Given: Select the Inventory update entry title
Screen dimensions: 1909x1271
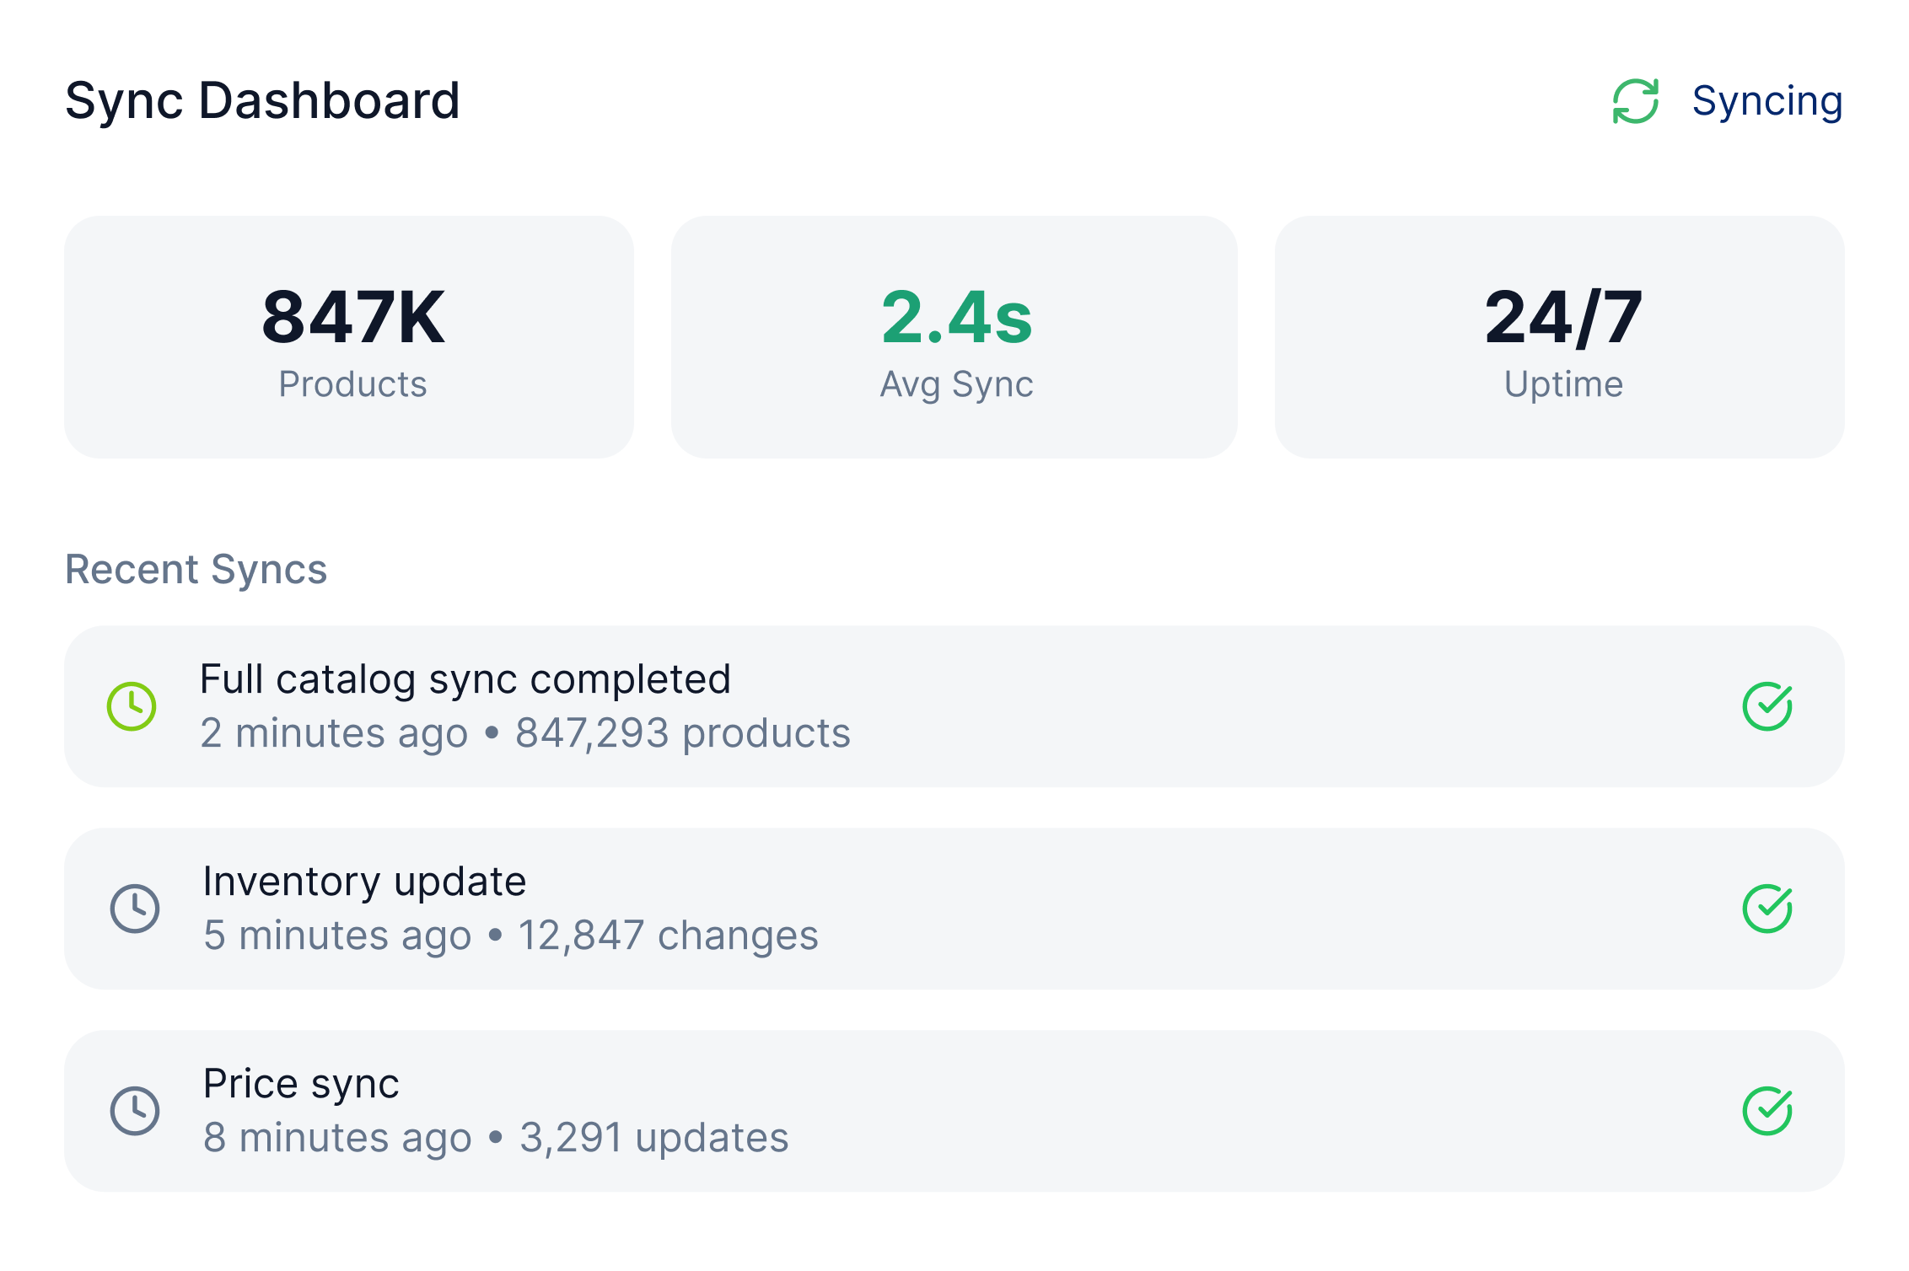Looking at the screenshot, I should pos(364,882).
